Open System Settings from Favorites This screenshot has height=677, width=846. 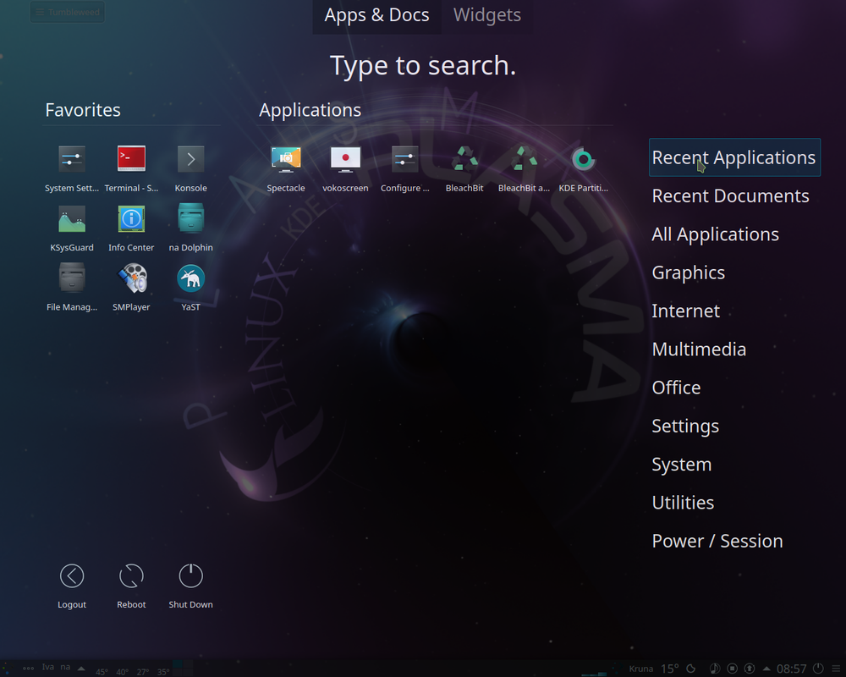72,159
